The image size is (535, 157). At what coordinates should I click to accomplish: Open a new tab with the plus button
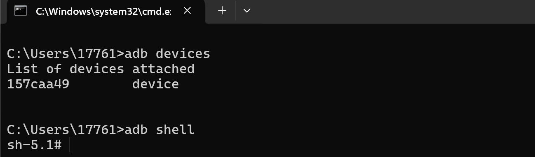(x=222, y=11)
